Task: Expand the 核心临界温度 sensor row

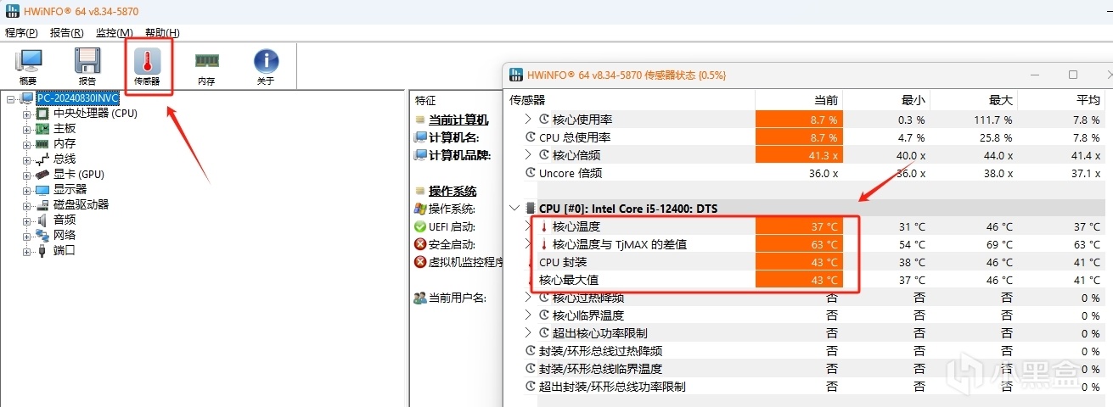Action: pyautogui.click(x=529, y=315)
